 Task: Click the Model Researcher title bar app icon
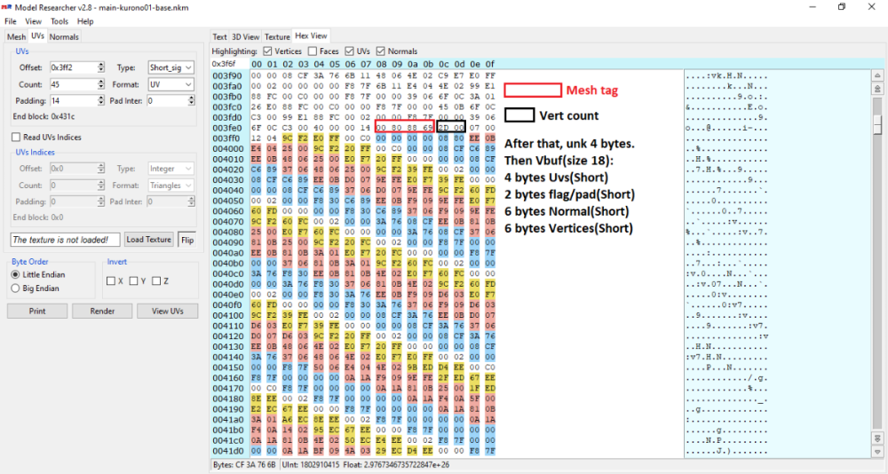click(x=7, y=6)
